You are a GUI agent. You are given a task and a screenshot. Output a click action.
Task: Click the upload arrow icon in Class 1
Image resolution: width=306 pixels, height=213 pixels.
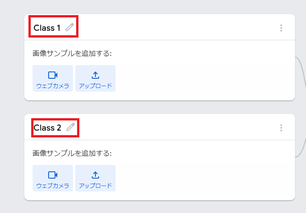coord(95,75)
